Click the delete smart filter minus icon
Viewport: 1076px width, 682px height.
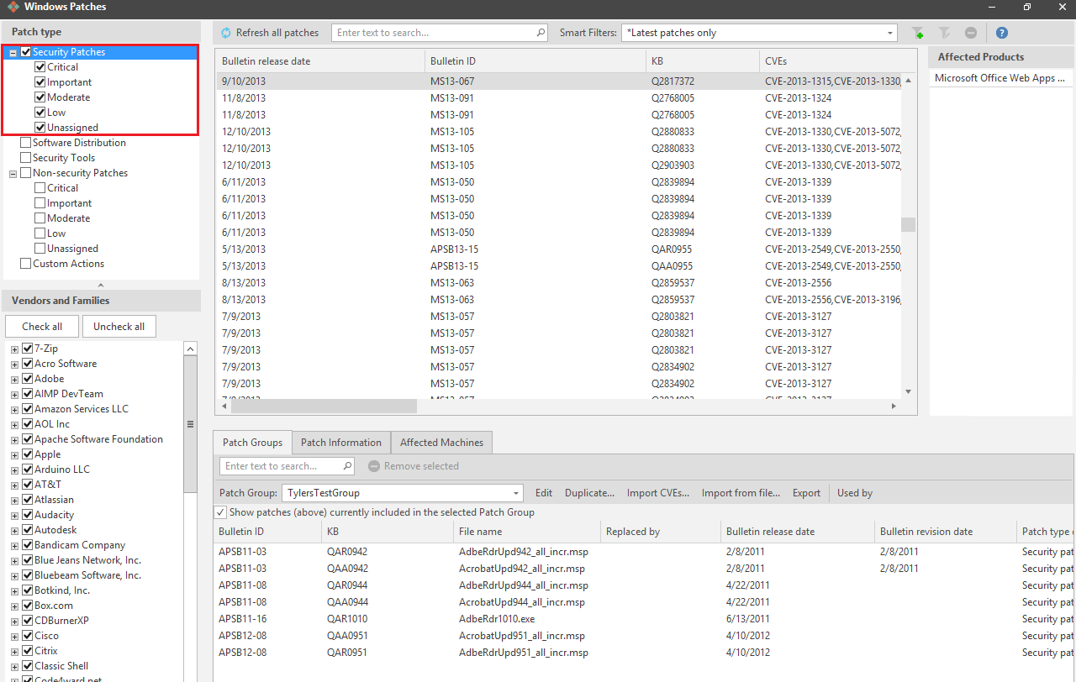(x=971, y=33)
